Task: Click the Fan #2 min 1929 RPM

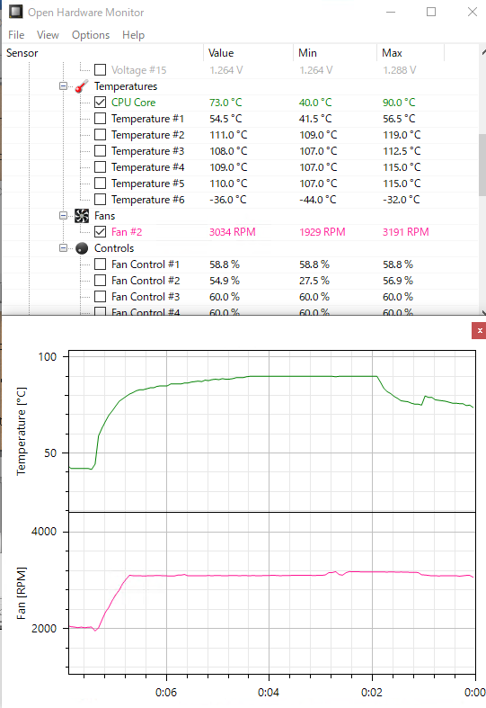Action: click(x=323, y=232)
